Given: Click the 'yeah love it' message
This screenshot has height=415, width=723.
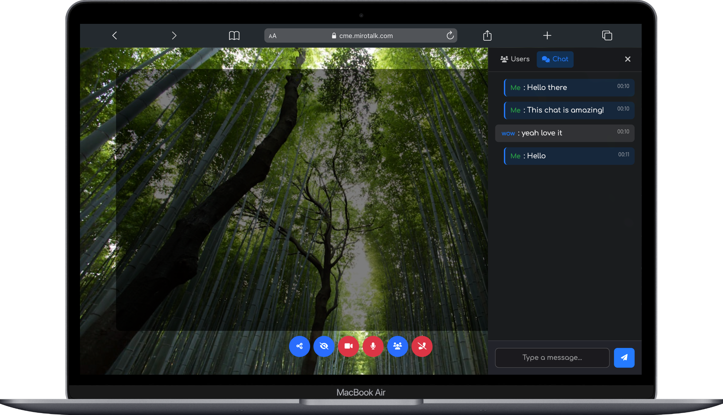Looking at the screenshot, I should pos(565,133).
